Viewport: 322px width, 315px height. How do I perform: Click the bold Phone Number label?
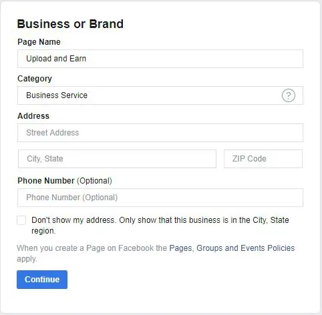[x=46, y=181]
